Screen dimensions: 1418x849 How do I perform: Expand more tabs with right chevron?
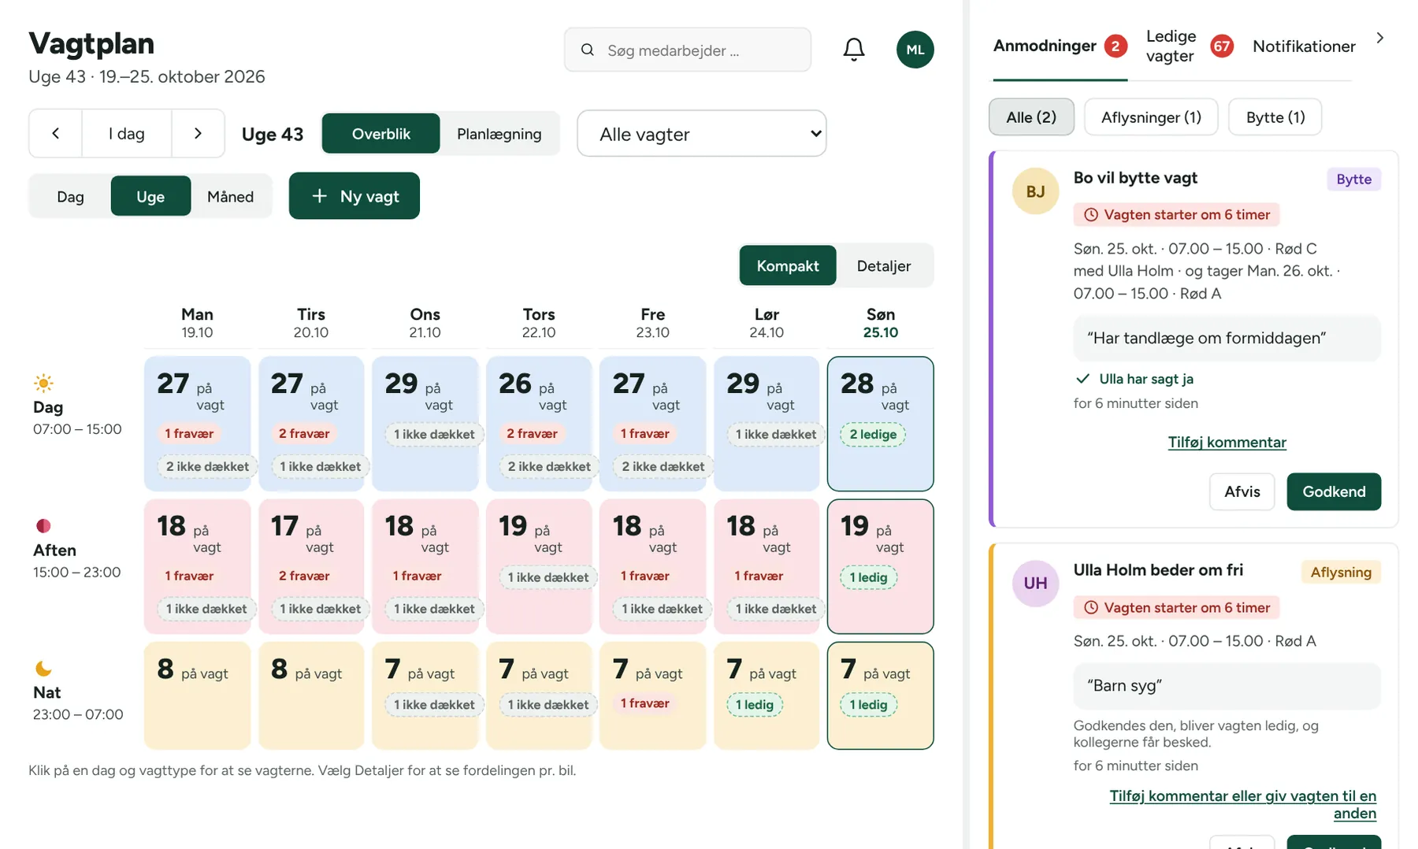point(1379,38)
